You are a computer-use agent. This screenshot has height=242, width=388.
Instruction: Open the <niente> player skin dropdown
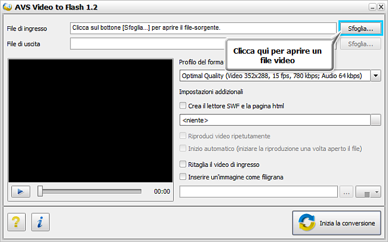375,120
